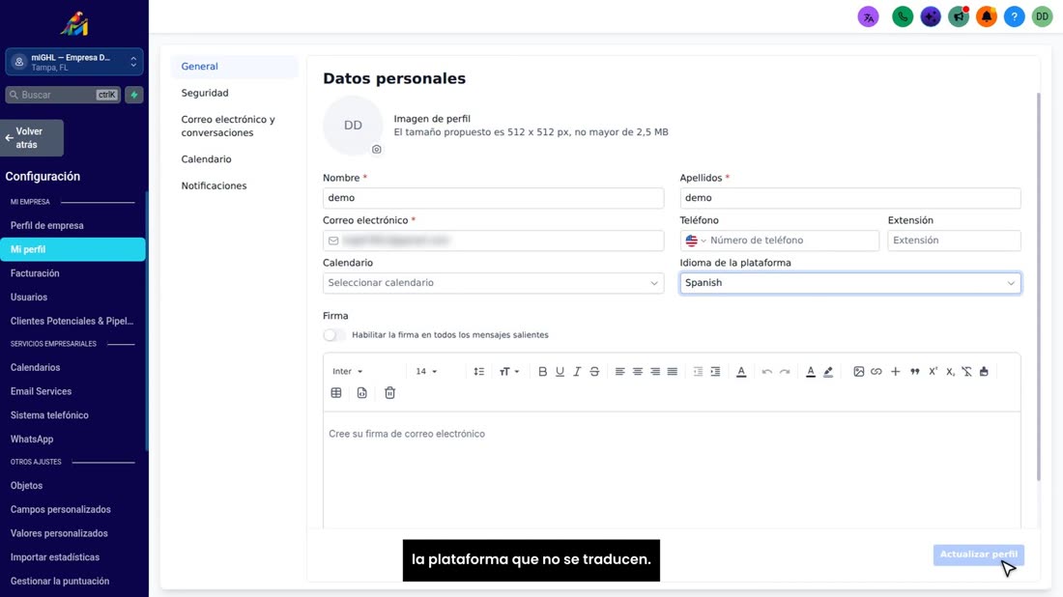The height and width of the screenshot is (597, 1063).
Task: Apply italic formatting in signature editor
Action: coord(577,371)
